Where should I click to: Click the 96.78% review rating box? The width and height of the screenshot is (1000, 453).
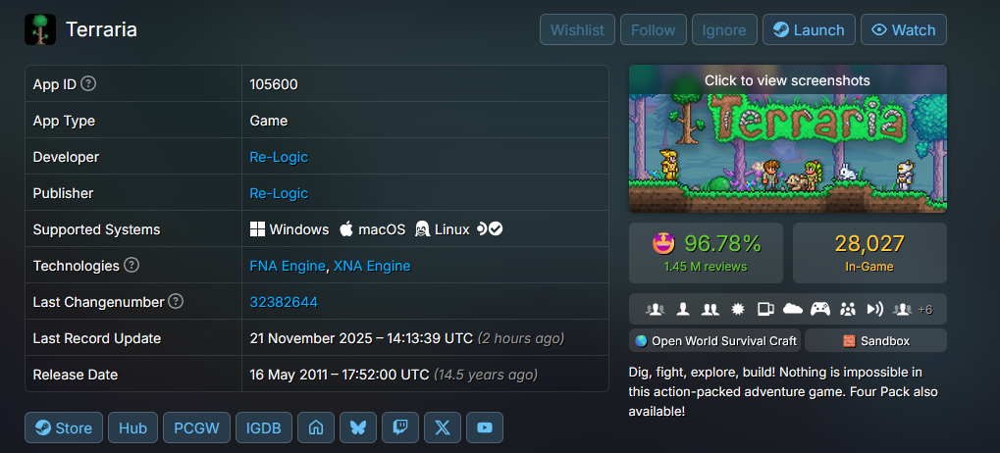[706, 253]
